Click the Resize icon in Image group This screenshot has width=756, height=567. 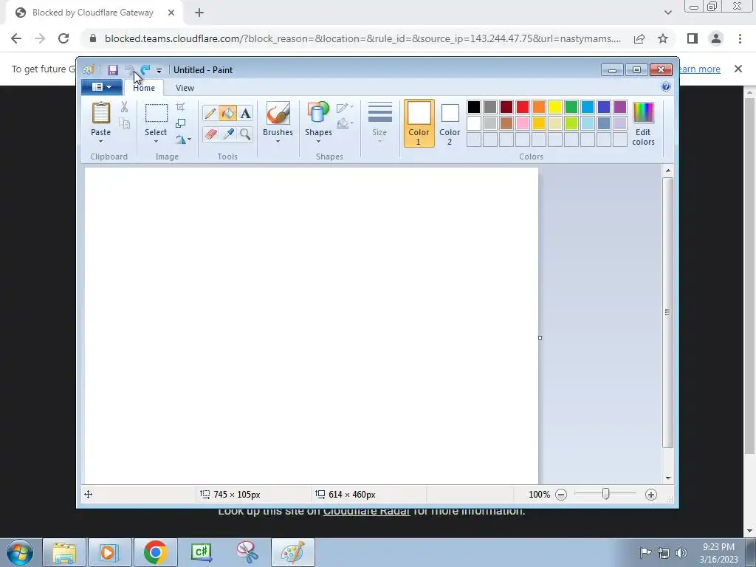point(180,123)
